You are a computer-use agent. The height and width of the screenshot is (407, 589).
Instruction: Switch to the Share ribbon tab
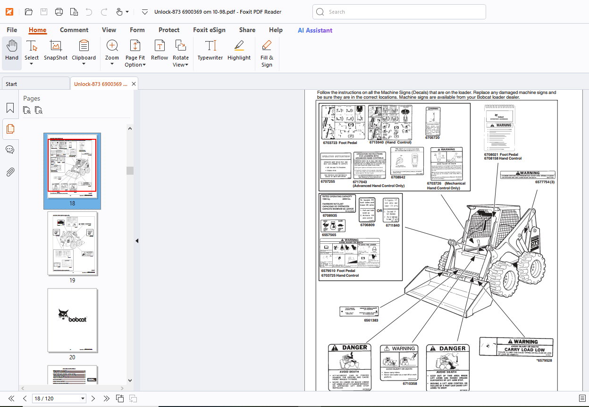click(x=247, y=30)
